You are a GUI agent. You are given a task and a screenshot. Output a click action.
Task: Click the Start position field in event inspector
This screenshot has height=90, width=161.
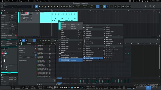pyautogui.click(x=13, y=77)
